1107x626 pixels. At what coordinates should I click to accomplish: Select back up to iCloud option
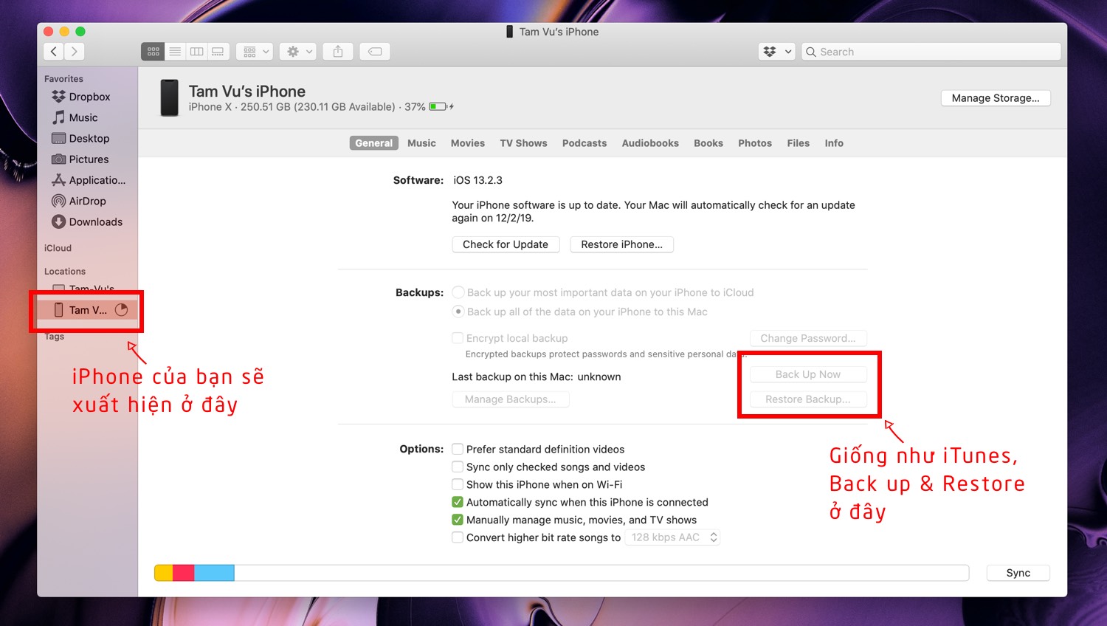458,292
